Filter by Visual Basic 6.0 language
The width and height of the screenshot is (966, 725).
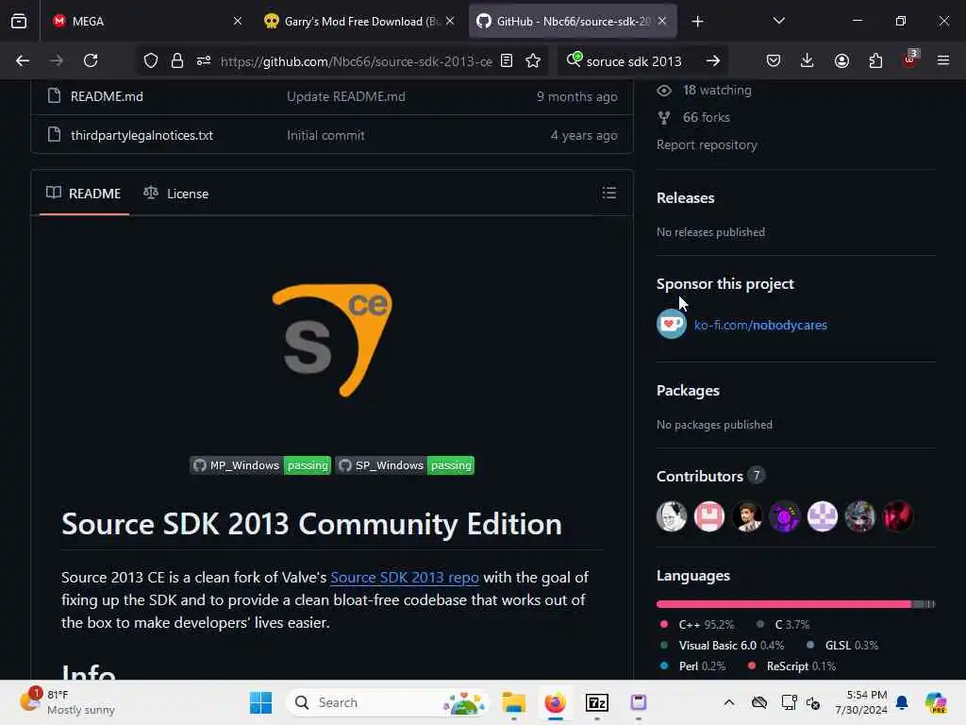click(722, 646)
